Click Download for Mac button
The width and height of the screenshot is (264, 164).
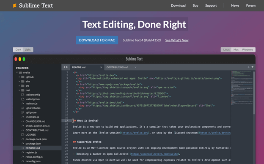click(97, 40)
